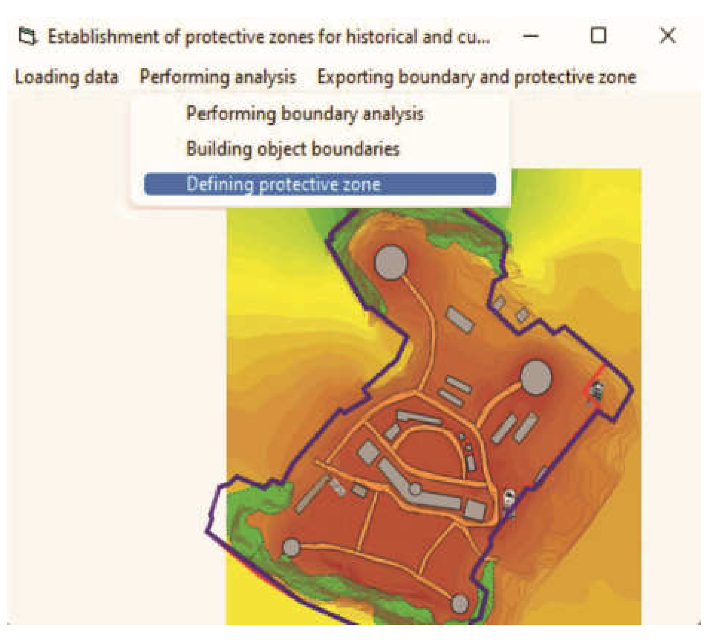Image resolution: width=725 pixels, height=642 pixels.
Task: Choose Performing boundary analysis from dropdown
Action: point(304,114)
